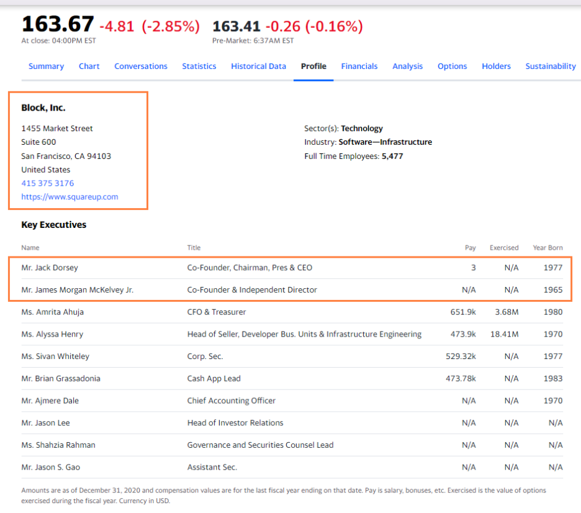The height and width of the screenshot is (513, 581).
Task: Select the Mr. Brian Grassadonia name cell
Action: tap(61, 378)
